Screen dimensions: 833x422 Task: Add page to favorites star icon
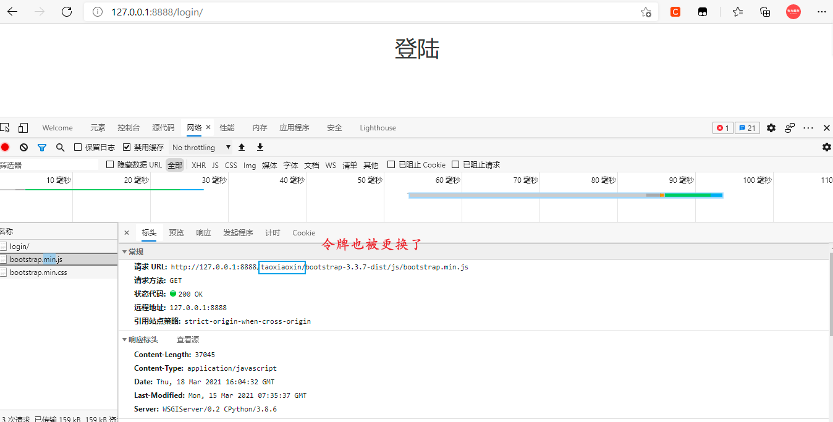pyautogui.click(x=646, y=12)
